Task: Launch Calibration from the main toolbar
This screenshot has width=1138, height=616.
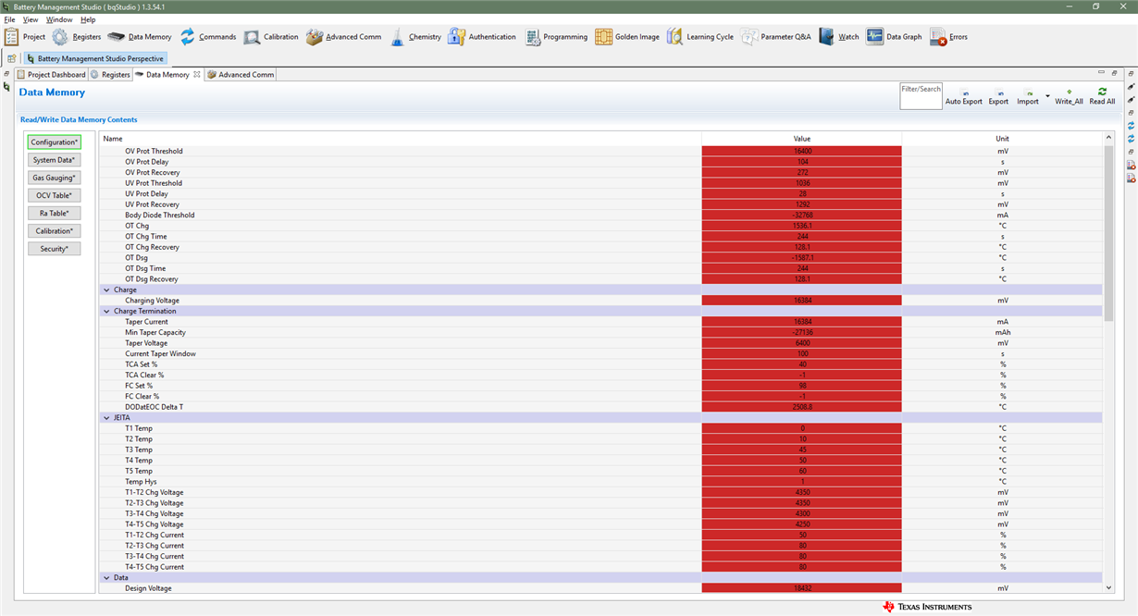Action: click(271, 37)
